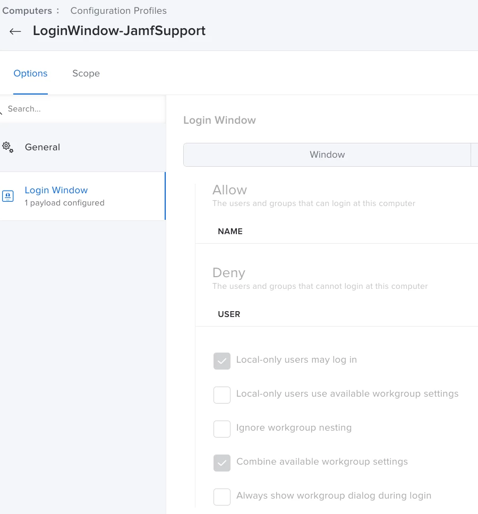Click the search magnifier icon
The width and height of the screenshot is (478, 514).
(1, 113)
